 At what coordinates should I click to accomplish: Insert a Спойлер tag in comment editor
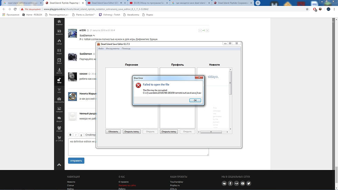pos(90,135)
